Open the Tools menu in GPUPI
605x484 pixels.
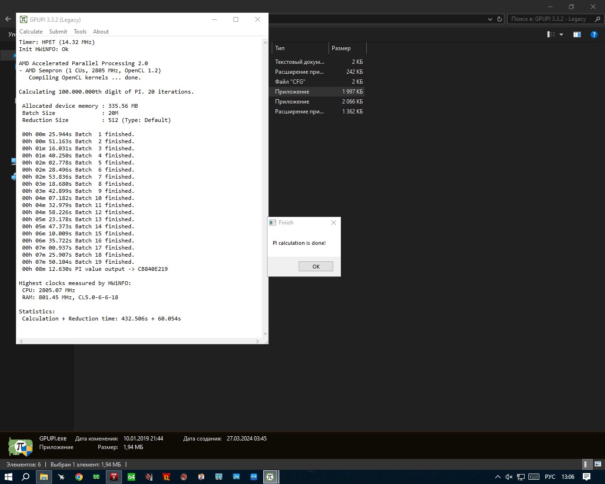click(80, 32)
